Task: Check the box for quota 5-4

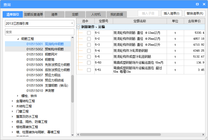Action: 89,51
